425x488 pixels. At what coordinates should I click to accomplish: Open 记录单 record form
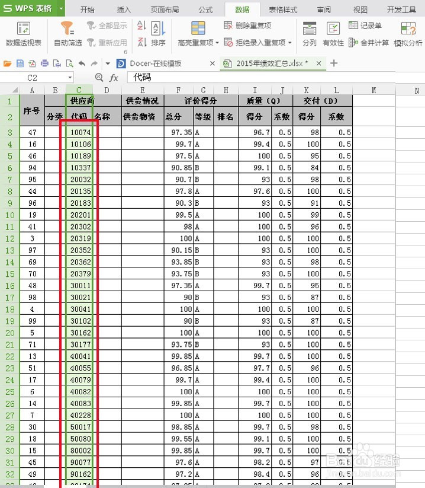[x=365, y=25]
